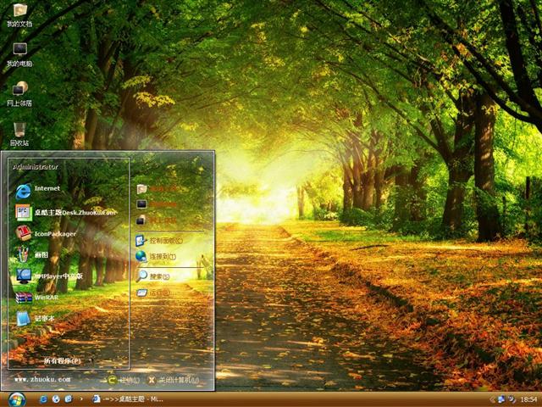Open the network connection tray icon
Screen dimensions: 542x407
(x=501, y=399)
